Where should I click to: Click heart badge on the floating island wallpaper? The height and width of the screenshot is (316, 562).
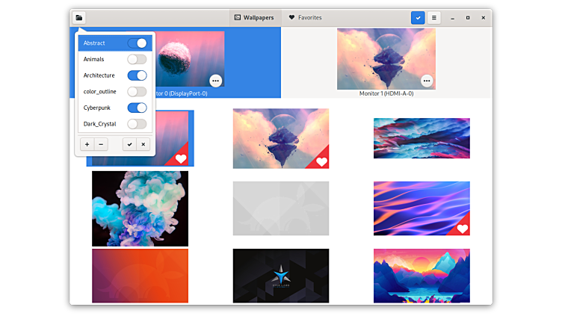[x=321, y=161]
